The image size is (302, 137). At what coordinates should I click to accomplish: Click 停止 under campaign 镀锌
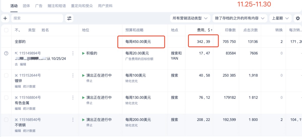coord(89,81)
